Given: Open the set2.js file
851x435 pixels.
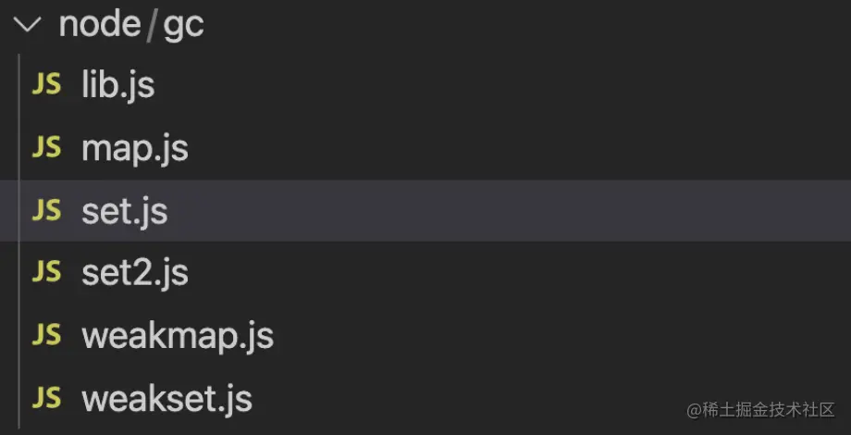Looking at the screenshot, I should coord(135,273).
